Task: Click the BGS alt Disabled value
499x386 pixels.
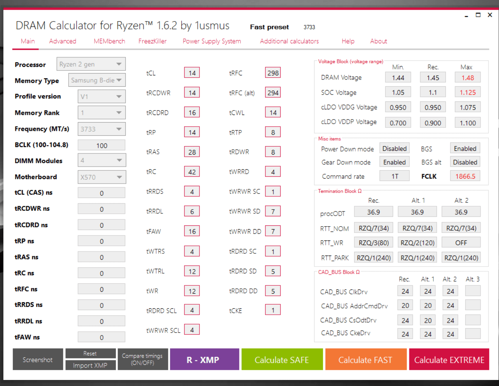Action: tap(465, 162)
